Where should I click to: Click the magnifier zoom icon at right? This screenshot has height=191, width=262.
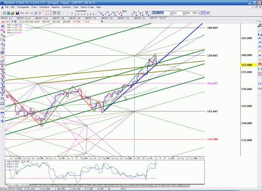coord(259,26)
